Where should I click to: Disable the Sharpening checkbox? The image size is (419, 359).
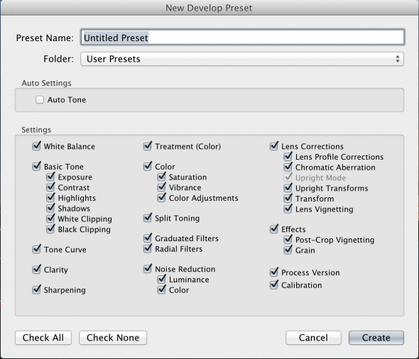37,289
